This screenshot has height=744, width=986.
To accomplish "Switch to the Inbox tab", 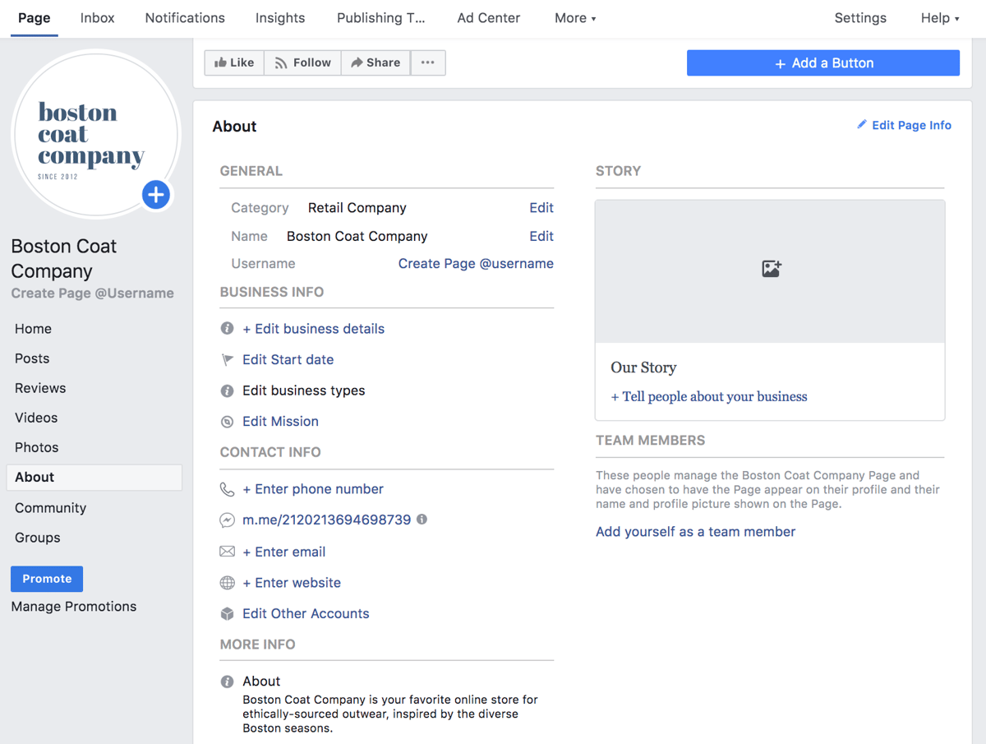I will coord(97,17).
